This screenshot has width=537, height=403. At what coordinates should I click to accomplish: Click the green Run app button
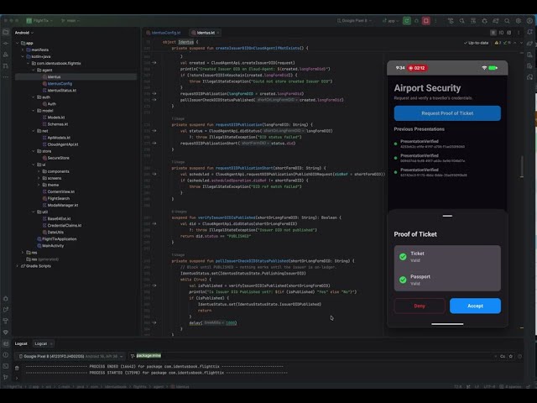(x=406, y=21)
